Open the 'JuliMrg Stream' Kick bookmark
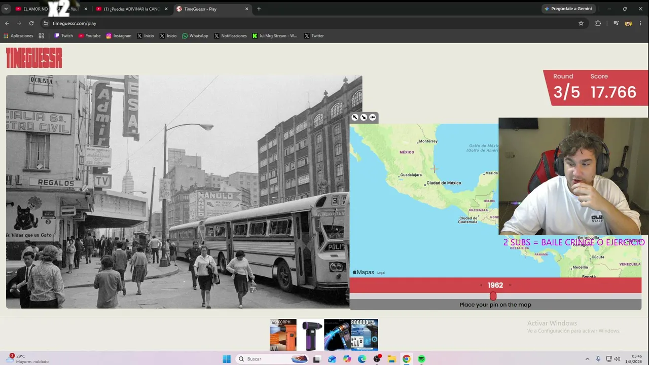 pyautogui.click(x=275, y=36)
